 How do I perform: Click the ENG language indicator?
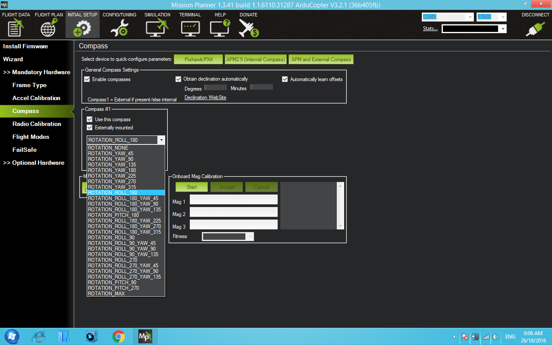click(510, 337)
